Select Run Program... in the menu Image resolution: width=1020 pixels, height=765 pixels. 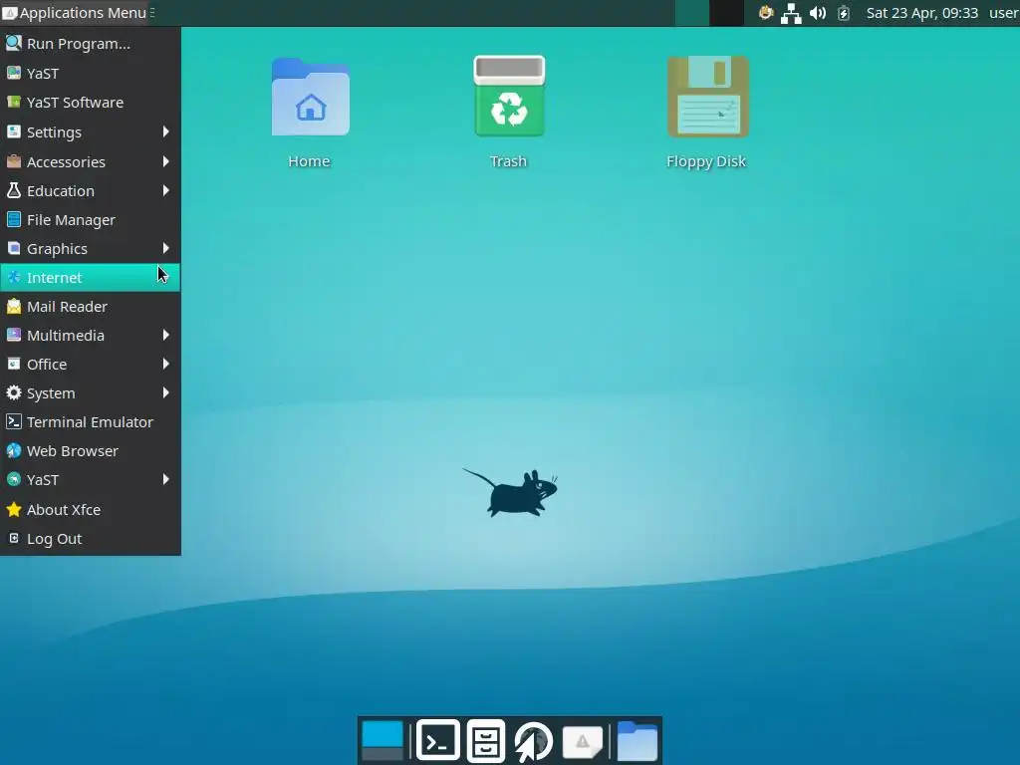[x=91, y=44]
